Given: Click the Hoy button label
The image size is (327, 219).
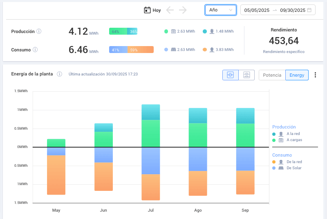Looking at the screenshot, I should coord(157,11).
